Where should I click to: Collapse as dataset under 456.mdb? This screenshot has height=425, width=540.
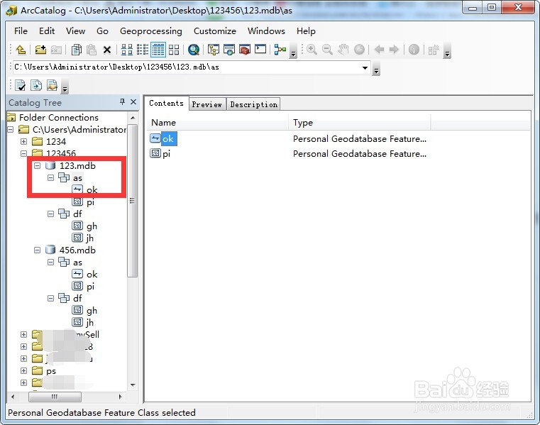50,262
